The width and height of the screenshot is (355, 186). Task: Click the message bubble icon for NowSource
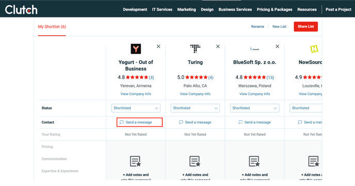point(300,122)
